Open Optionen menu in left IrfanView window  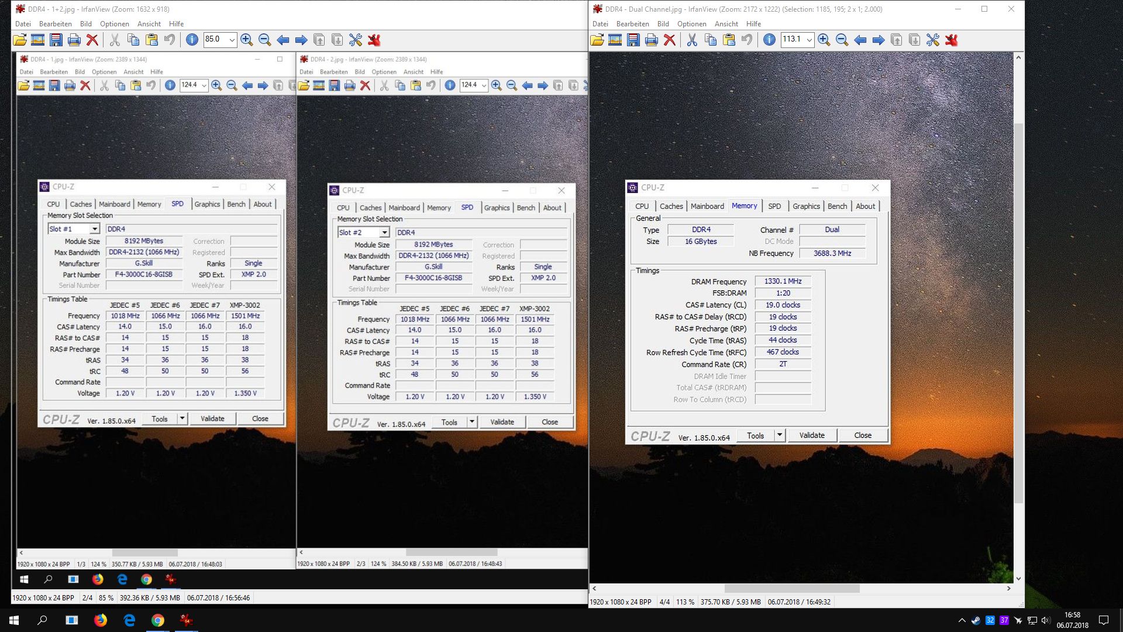(114, 24)
